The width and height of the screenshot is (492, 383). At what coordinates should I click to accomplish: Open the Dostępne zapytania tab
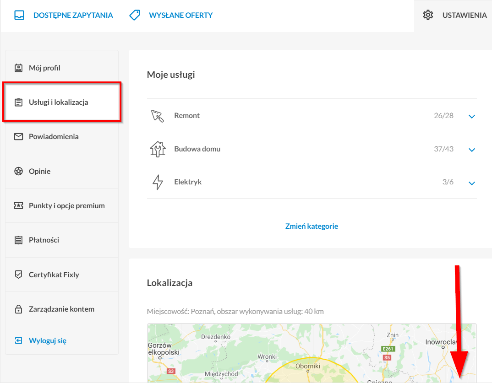(x=73, y=15)
